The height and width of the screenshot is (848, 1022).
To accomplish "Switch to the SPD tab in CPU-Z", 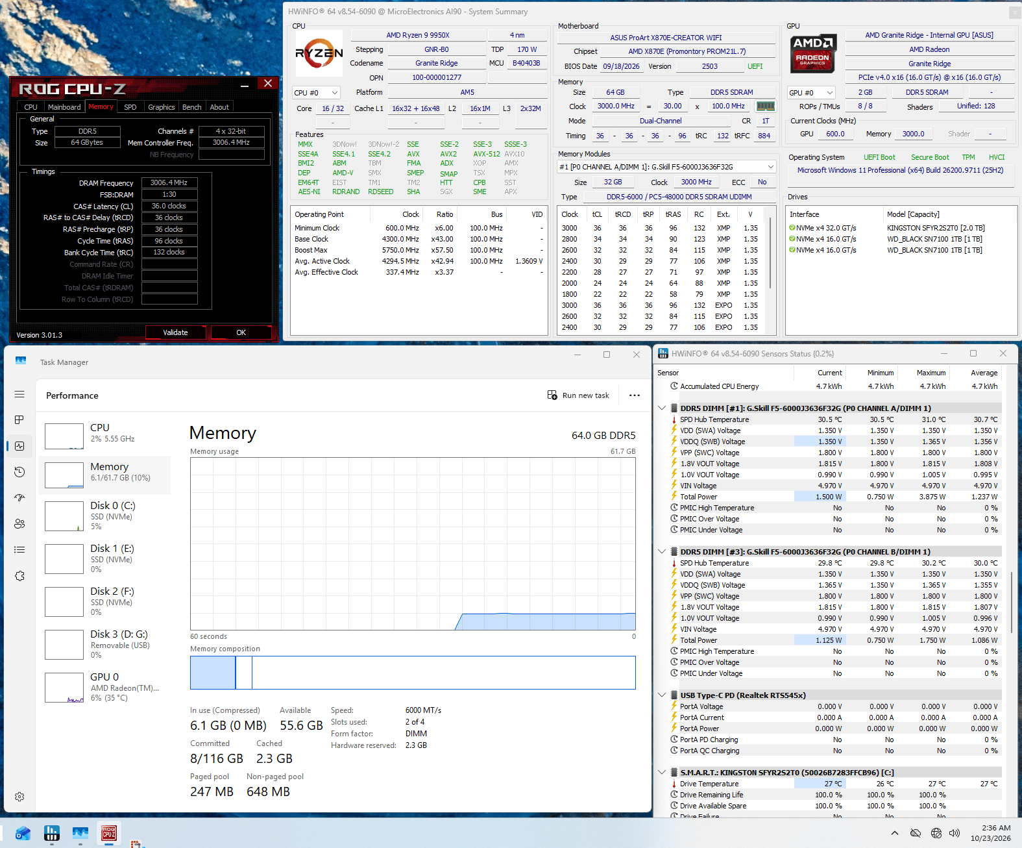I will [x=130, y=107].
